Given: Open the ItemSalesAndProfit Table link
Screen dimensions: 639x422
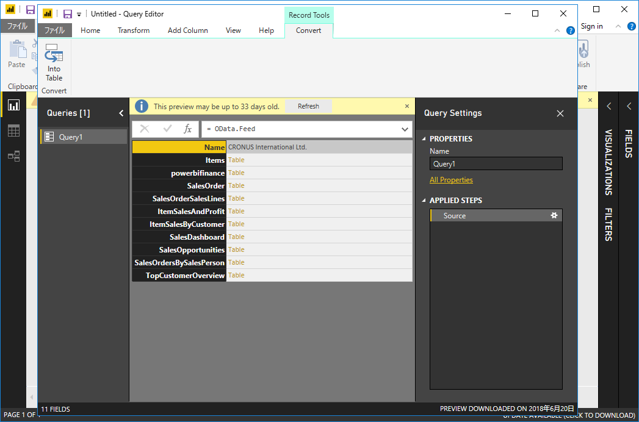Looking at the screenshot, I should [x=236, y=211].
